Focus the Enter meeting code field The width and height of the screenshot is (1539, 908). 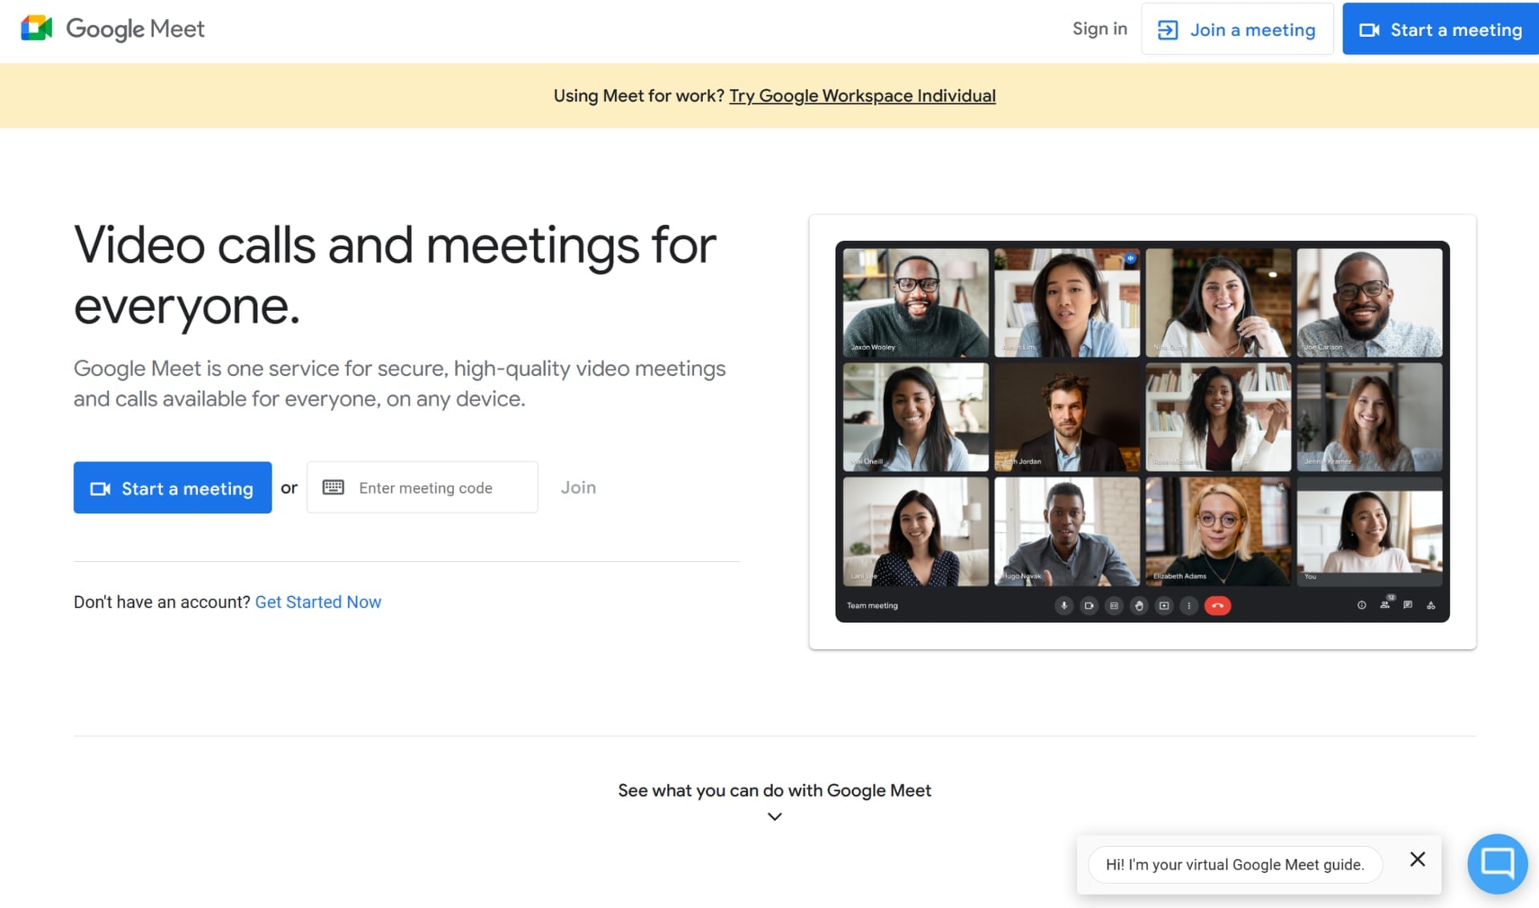point(422,487)
